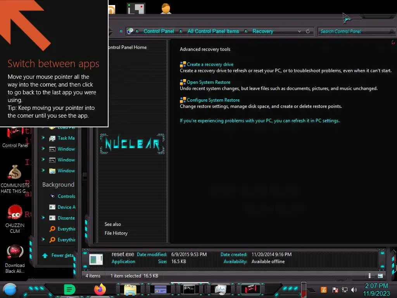Expand the last Everythin... row in Task Manager
Screen dimensions: 397x298
coord(43,239)
